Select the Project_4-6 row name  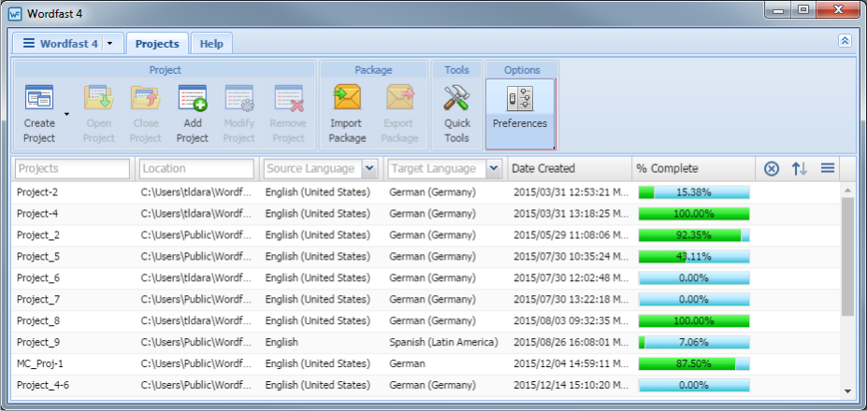(43, 385)
